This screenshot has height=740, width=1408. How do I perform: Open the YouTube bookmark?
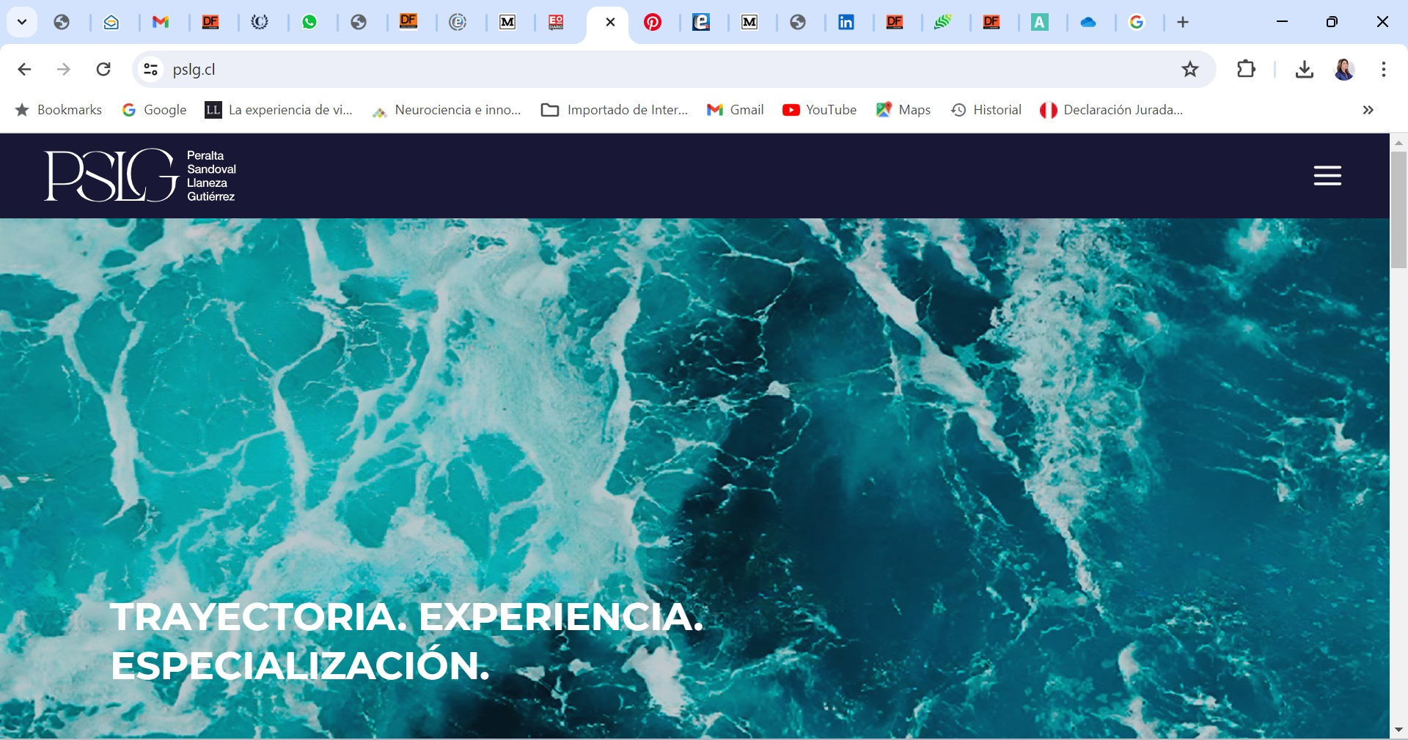819,110
